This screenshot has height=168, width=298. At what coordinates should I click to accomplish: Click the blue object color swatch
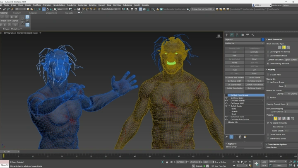click(263, 39)
